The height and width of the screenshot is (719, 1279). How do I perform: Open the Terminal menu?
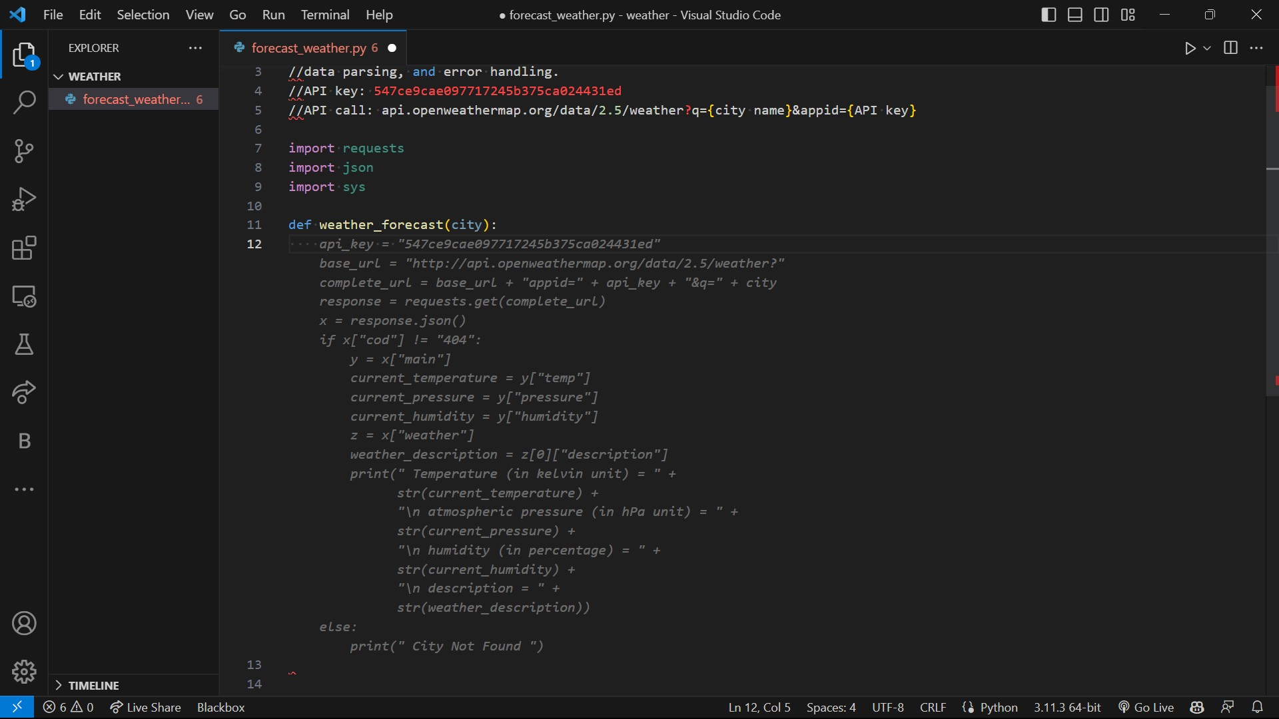click(326, 15)
